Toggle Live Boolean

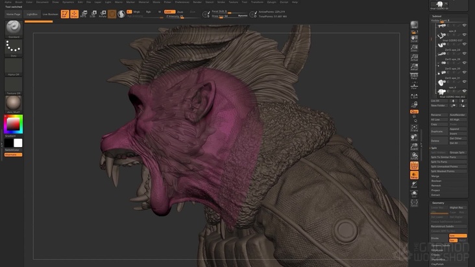[50, 14]
